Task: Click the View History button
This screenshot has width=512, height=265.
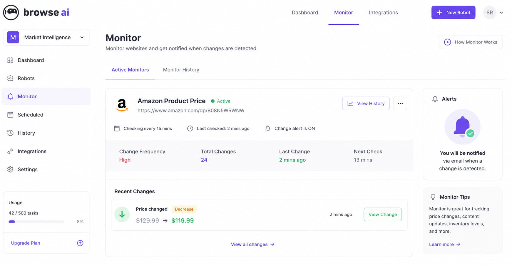Action: click(x=366, y=104)
